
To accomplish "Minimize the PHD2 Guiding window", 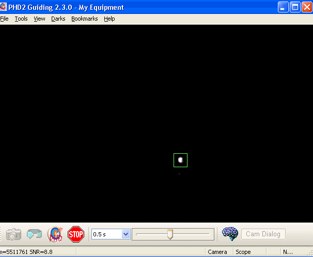I will tap(283, 7).
